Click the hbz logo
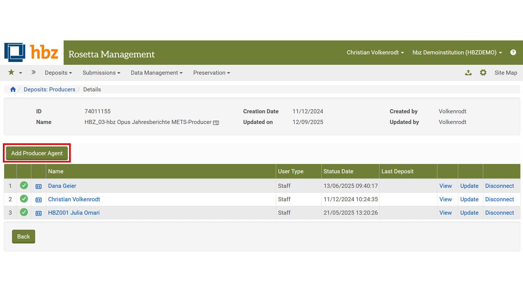 [x=31, y=52]
